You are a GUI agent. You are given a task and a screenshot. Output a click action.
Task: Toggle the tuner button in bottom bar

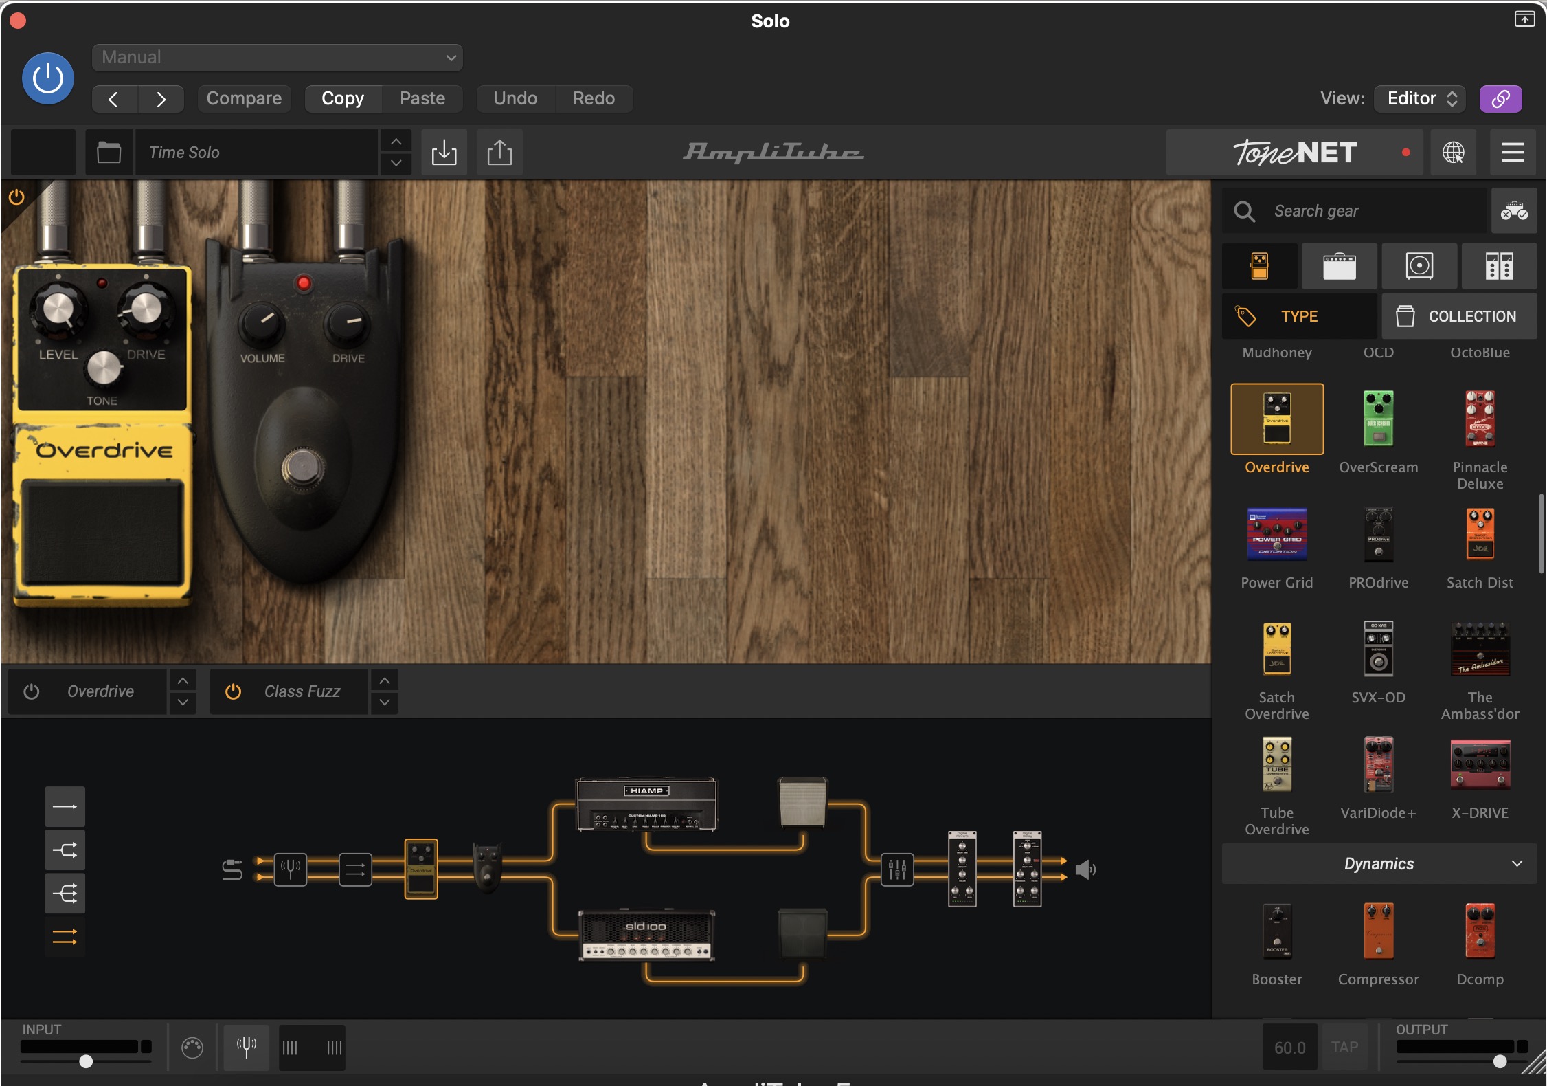[247, 1048]
